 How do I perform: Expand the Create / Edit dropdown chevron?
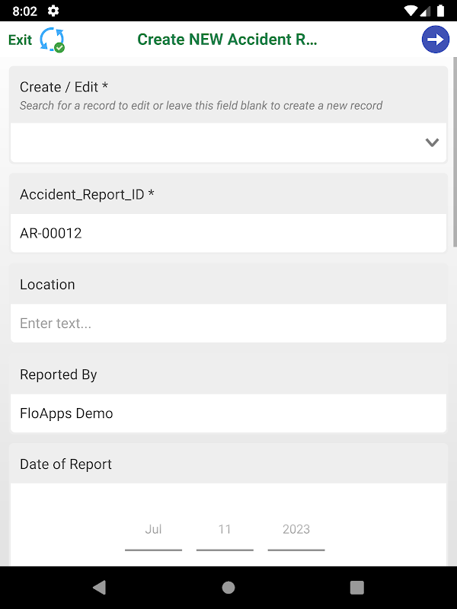(432, 142)
